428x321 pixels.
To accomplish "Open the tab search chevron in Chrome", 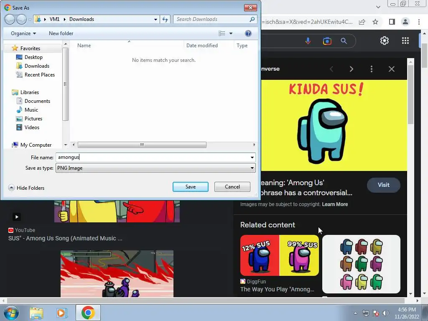I will pos(378,7).
